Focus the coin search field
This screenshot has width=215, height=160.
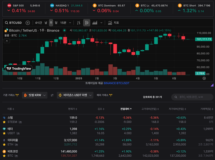(192, 97)
